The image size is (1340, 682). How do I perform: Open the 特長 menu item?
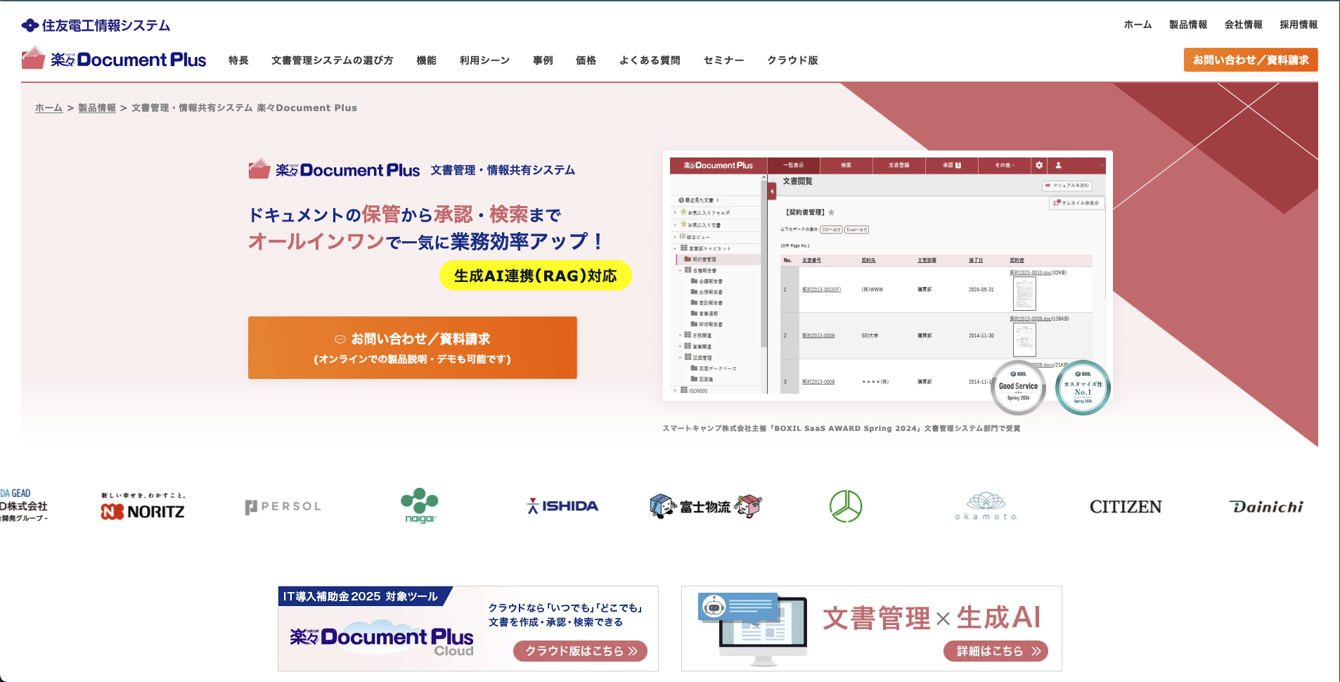pyautogui.click(x=238, y=60)
